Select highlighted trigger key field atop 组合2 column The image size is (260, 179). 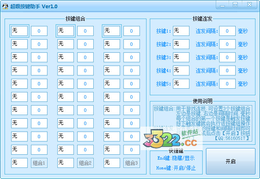click(66, 31)
